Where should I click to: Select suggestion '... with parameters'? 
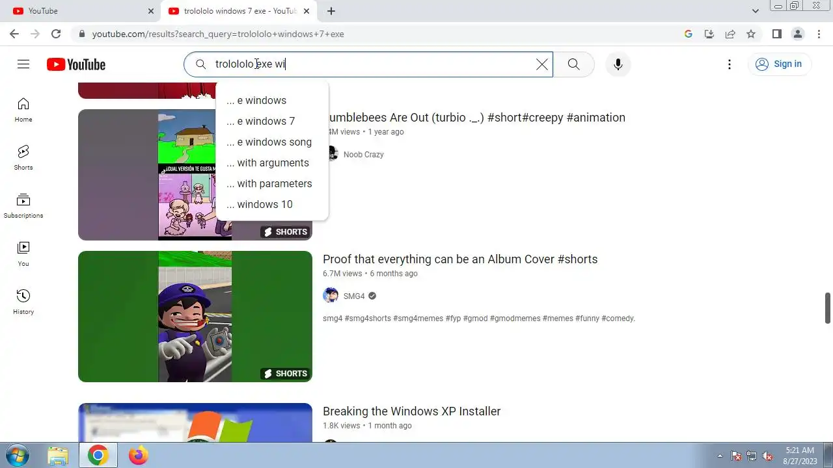click(272, 183)
